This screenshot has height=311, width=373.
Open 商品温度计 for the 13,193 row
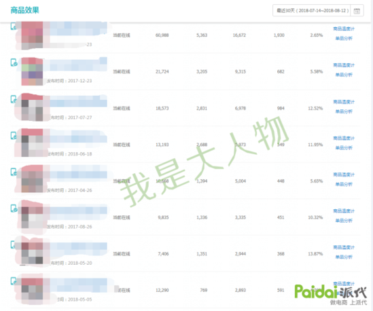344,138
